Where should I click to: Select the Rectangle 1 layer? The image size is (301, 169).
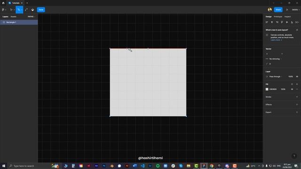click(19, 22)
